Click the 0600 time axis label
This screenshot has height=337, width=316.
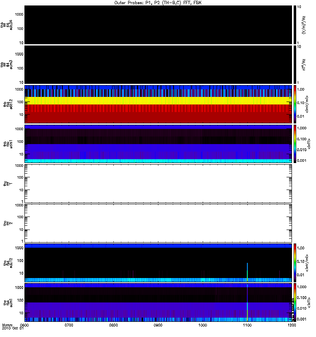click(24, 325)
